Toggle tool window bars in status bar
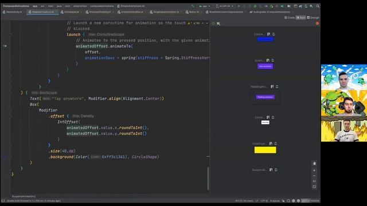This screenshot has width=367, height=206. point(3,201)
